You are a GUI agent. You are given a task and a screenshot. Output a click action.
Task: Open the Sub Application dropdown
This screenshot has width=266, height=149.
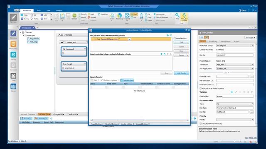[x=252, y=68]
